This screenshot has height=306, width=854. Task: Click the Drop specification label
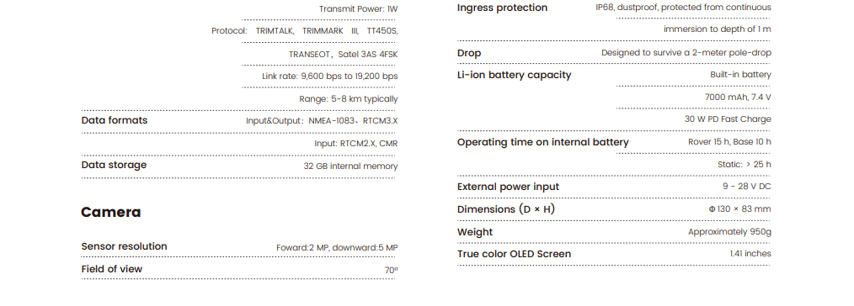469,53
